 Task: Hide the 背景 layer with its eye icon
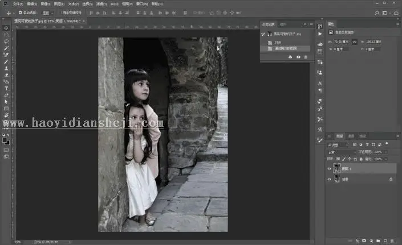pyautogui.click(x=329, y=179)
